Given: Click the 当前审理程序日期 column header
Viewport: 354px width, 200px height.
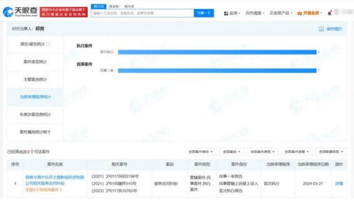Looking at the screenshot, I should click(313, 164).
